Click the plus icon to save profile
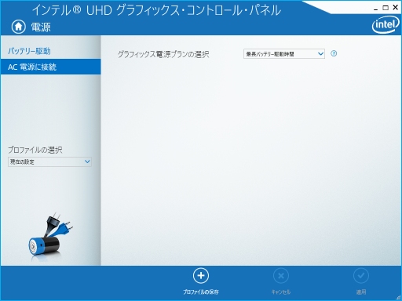The image size is (402, 301). (201, 276)
